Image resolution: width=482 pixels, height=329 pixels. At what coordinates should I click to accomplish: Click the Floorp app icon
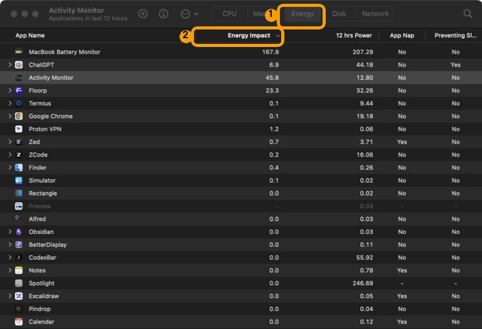click(19, 90)
